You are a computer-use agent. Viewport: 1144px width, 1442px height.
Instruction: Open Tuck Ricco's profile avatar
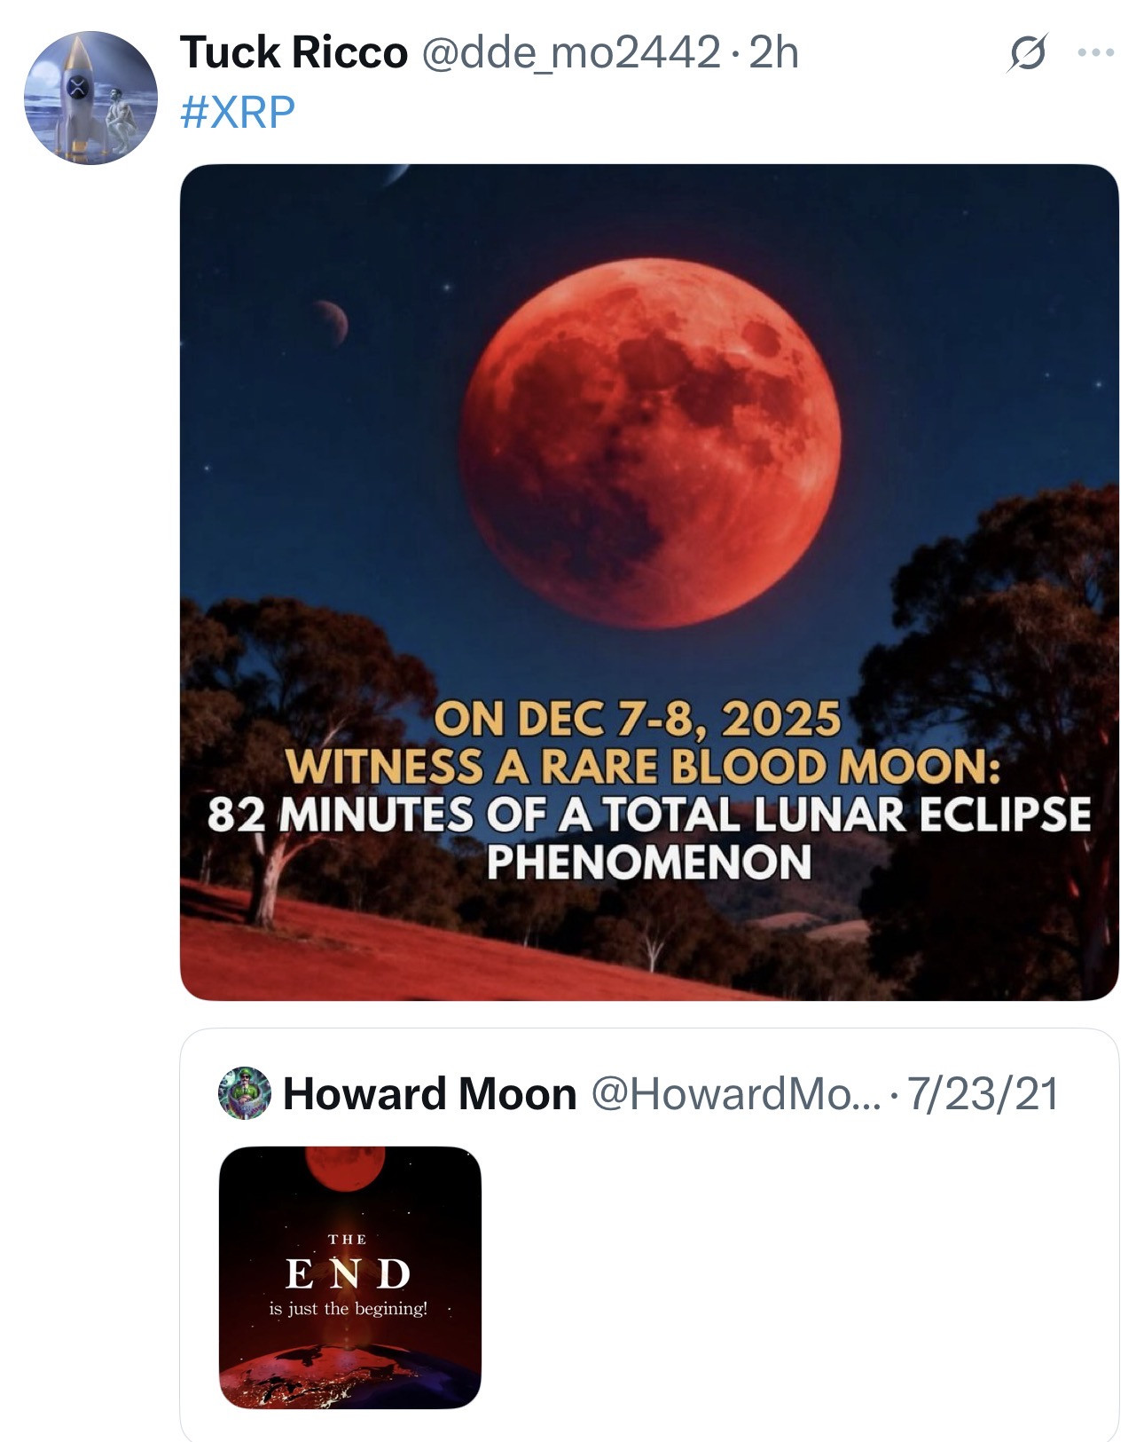(90, 98)
